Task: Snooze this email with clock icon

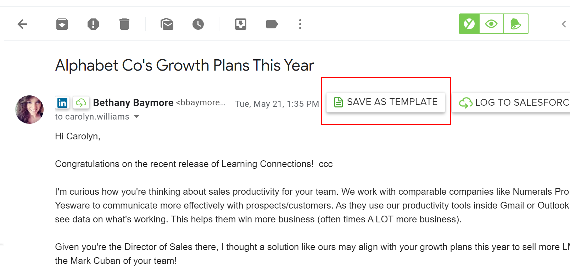Action: (x=198, y=24)
